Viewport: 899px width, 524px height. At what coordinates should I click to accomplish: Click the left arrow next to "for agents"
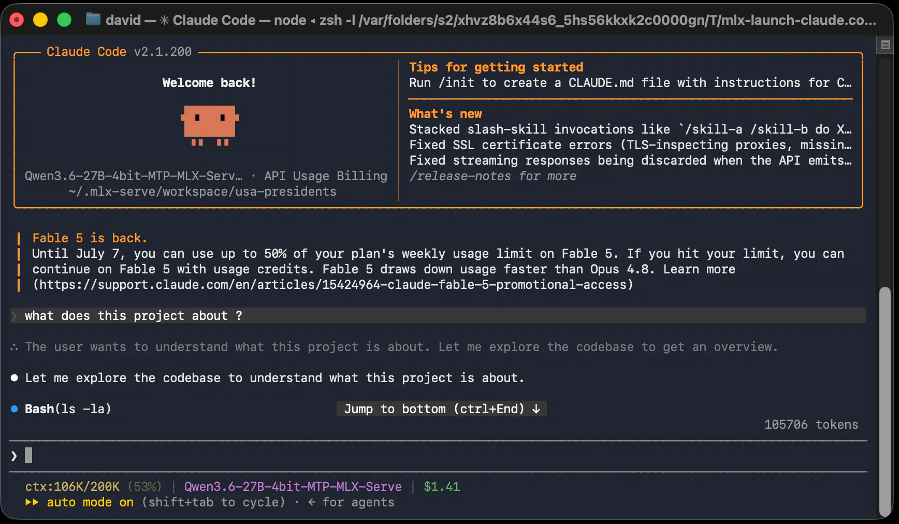(312, 502)
